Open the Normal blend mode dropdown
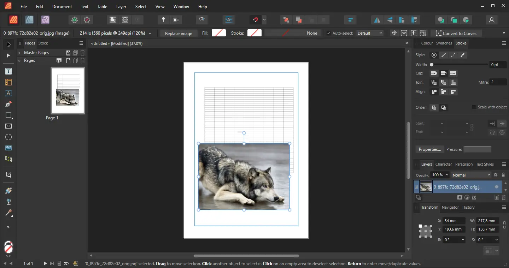The width and height of the screenshot is (509, 268). pos(471,175)
